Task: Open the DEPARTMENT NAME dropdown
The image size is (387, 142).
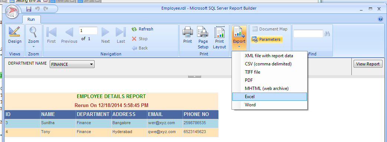Action: click(x=72, y=64)
